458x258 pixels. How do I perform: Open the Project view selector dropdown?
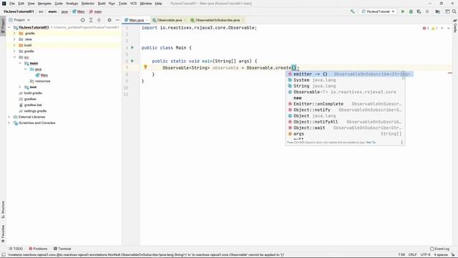[19, 20]
